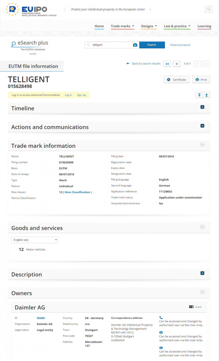Click the EUIPO logo
Viewport: 219px width, 361px height.
[x=31, y=10]
